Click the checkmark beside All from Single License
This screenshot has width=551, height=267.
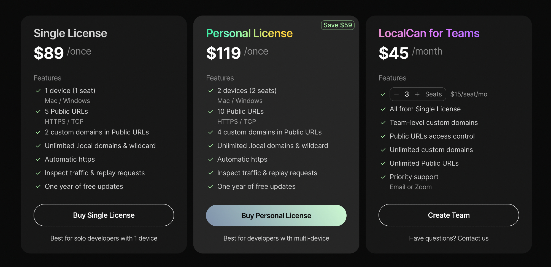[383, 109]
